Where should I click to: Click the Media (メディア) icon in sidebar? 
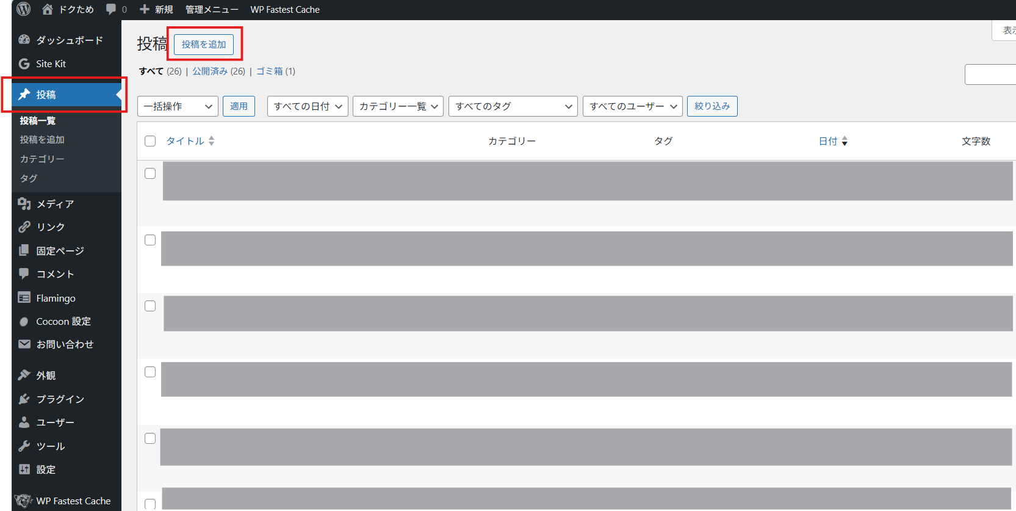tap(24, 203)
